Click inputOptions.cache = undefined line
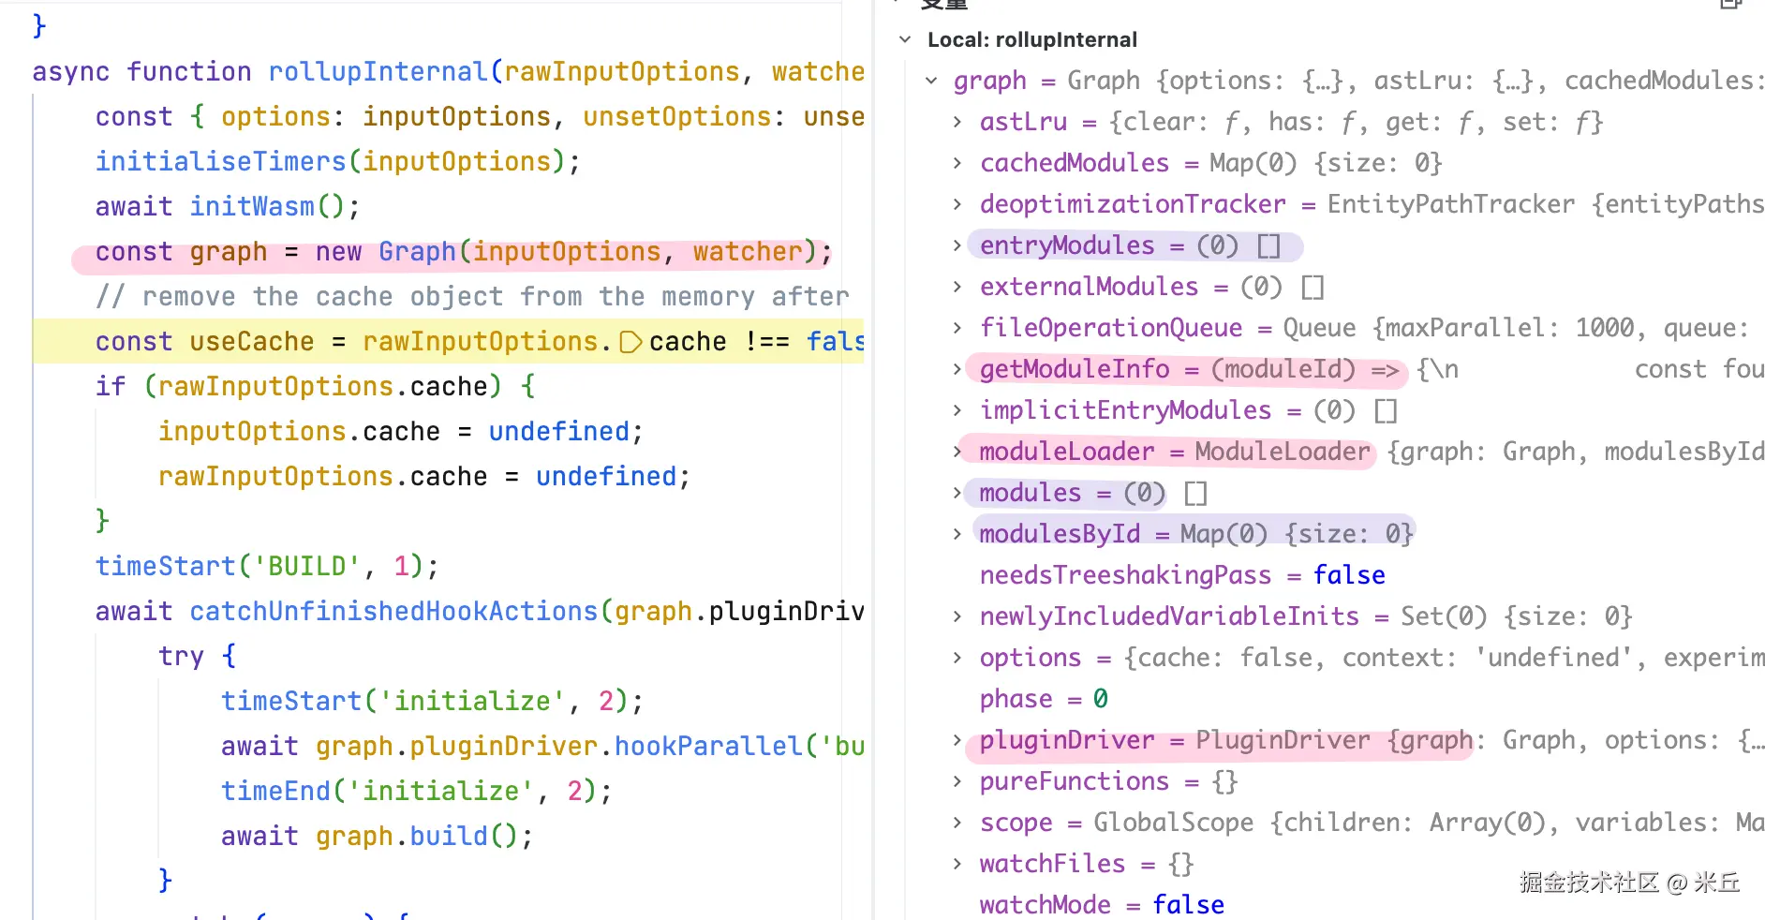The height and width of the screenshot is (920, 1765). coord(401,432)
